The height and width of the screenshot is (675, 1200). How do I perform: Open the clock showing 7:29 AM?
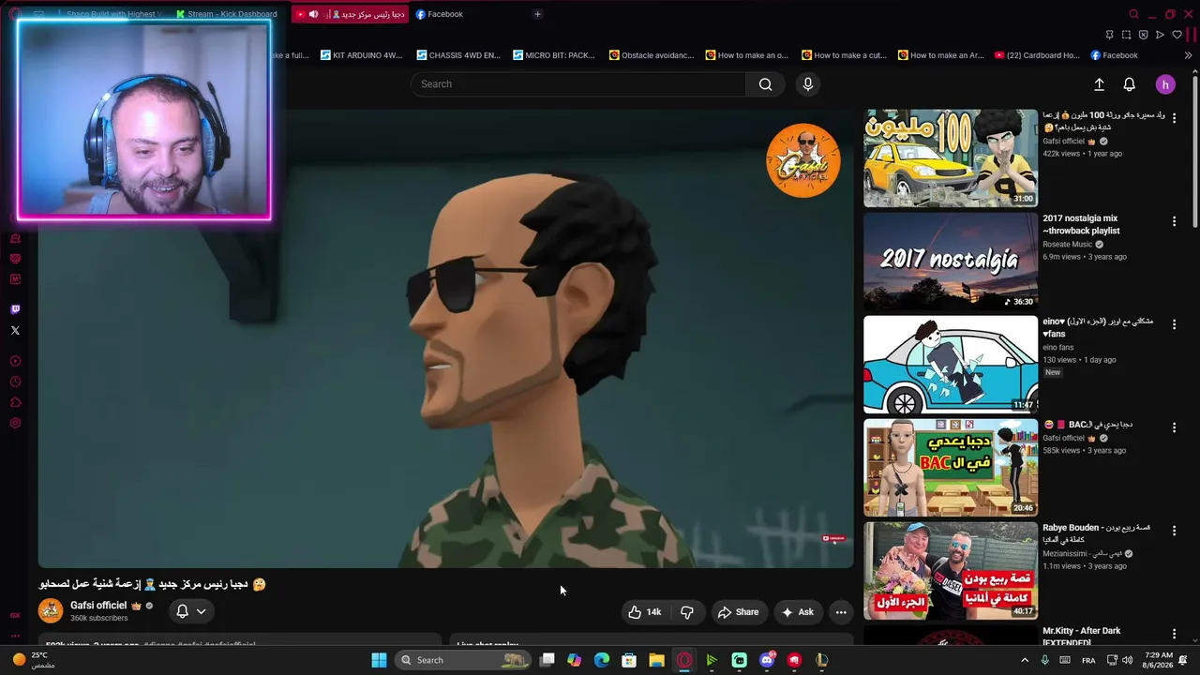pyautogui.click(x=1158, y=660)
